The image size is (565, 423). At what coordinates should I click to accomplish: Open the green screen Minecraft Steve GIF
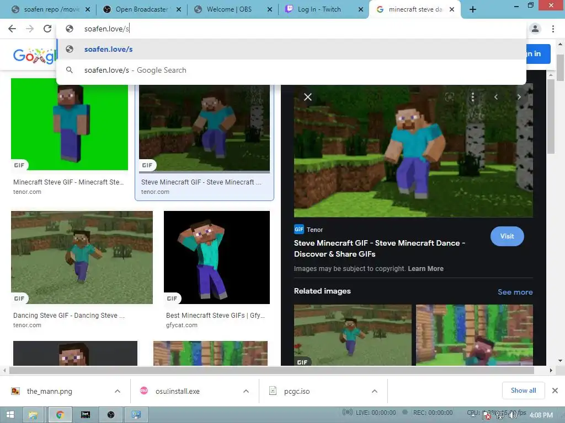pyautogui.click(x=70, y=124)
